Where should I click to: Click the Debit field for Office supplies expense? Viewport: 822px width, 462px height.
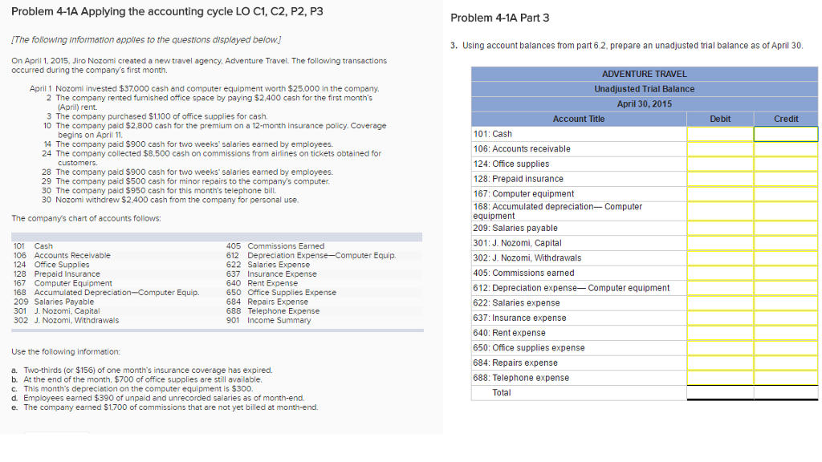click(720, 348)
